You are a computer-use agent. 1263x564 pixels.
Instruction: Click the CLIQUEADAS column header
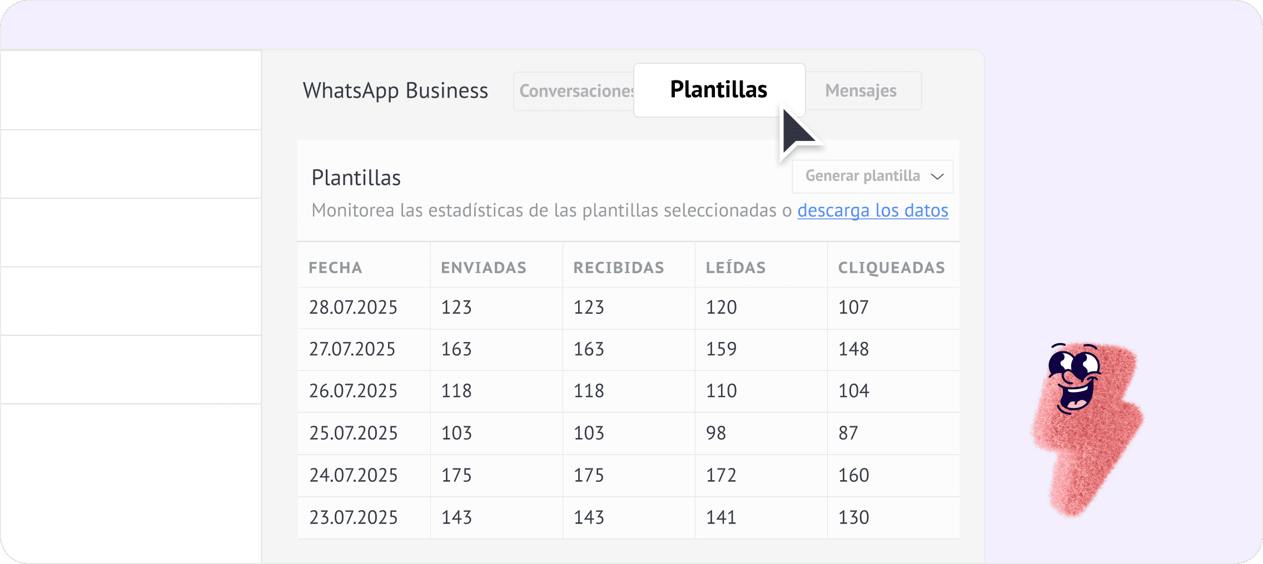point(892,268)
